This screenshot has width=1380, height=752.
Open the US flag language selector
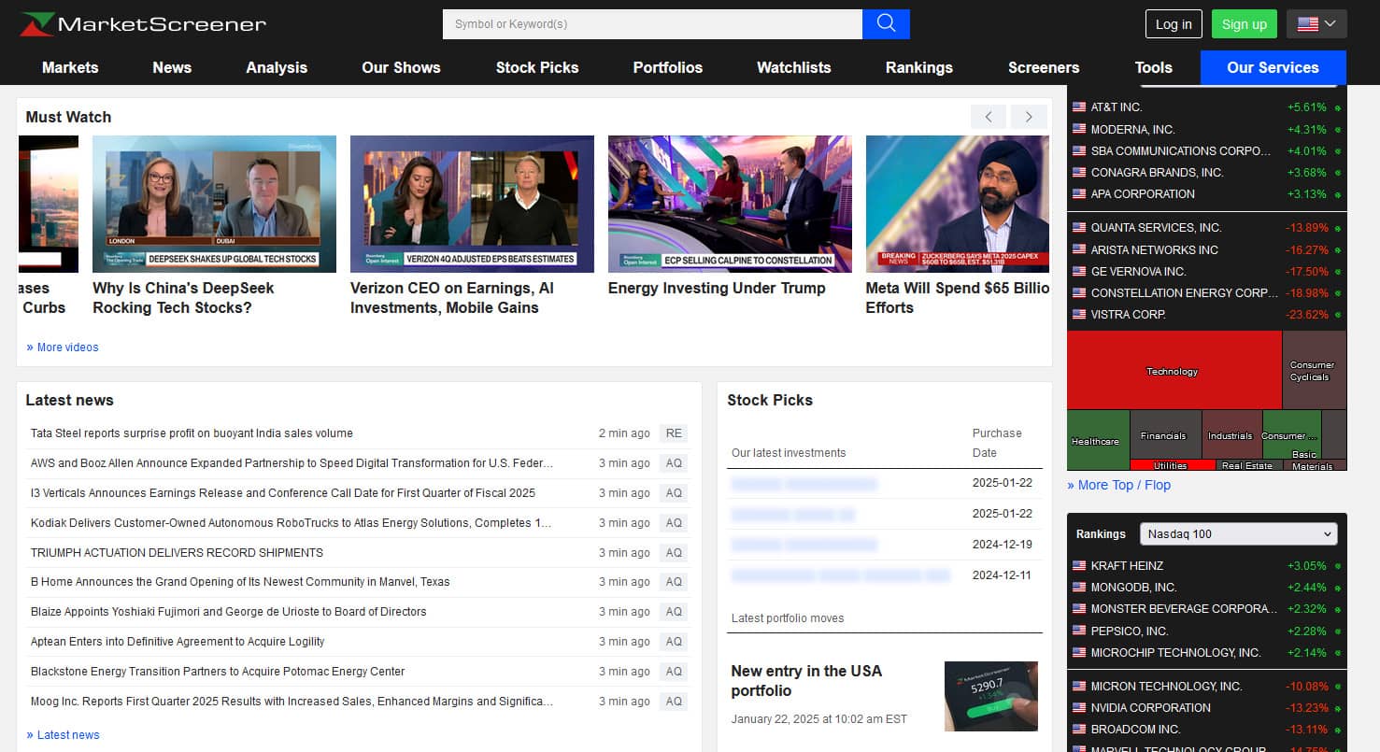[1316, 24]
